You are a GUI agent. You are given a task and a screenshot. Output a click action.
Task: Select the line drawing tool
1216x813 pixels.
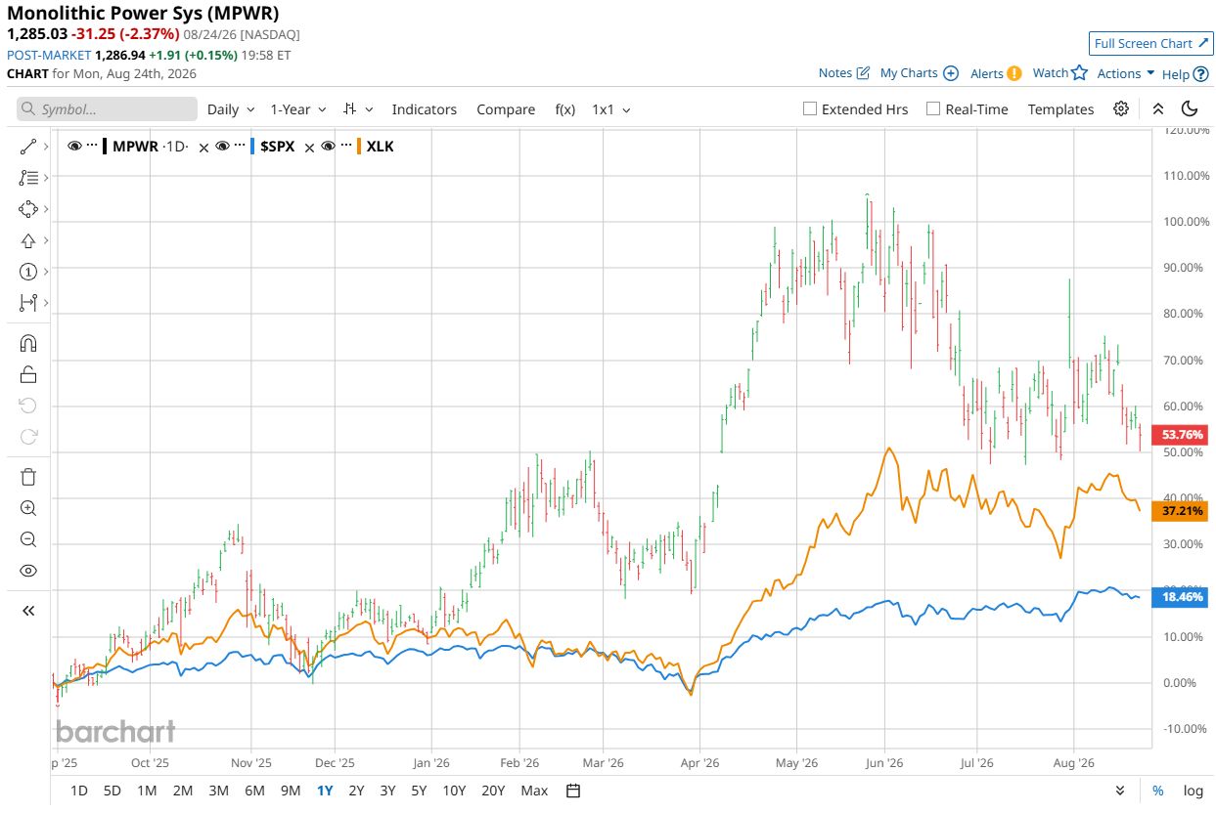(27, 147)
